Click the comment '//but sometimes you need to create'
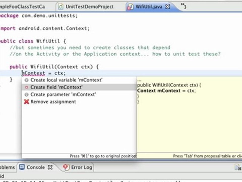Screen dimensions: 242x182 coord(90,48)
